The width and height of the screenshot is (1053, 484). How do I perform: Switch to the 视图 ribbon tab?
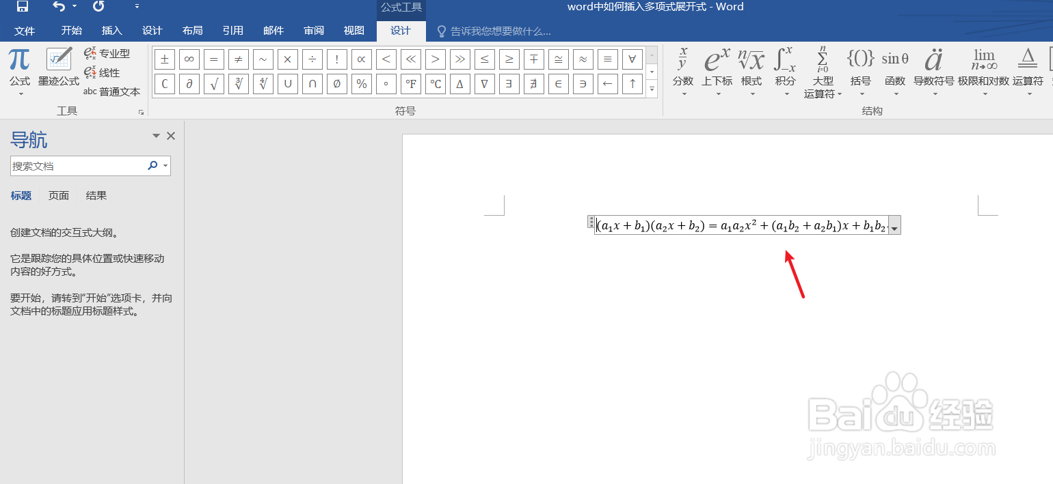[x=354, y=31]
